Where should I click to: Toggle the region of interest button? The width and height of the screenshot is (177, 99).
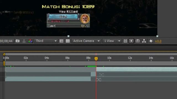click(x=61, y=41)
